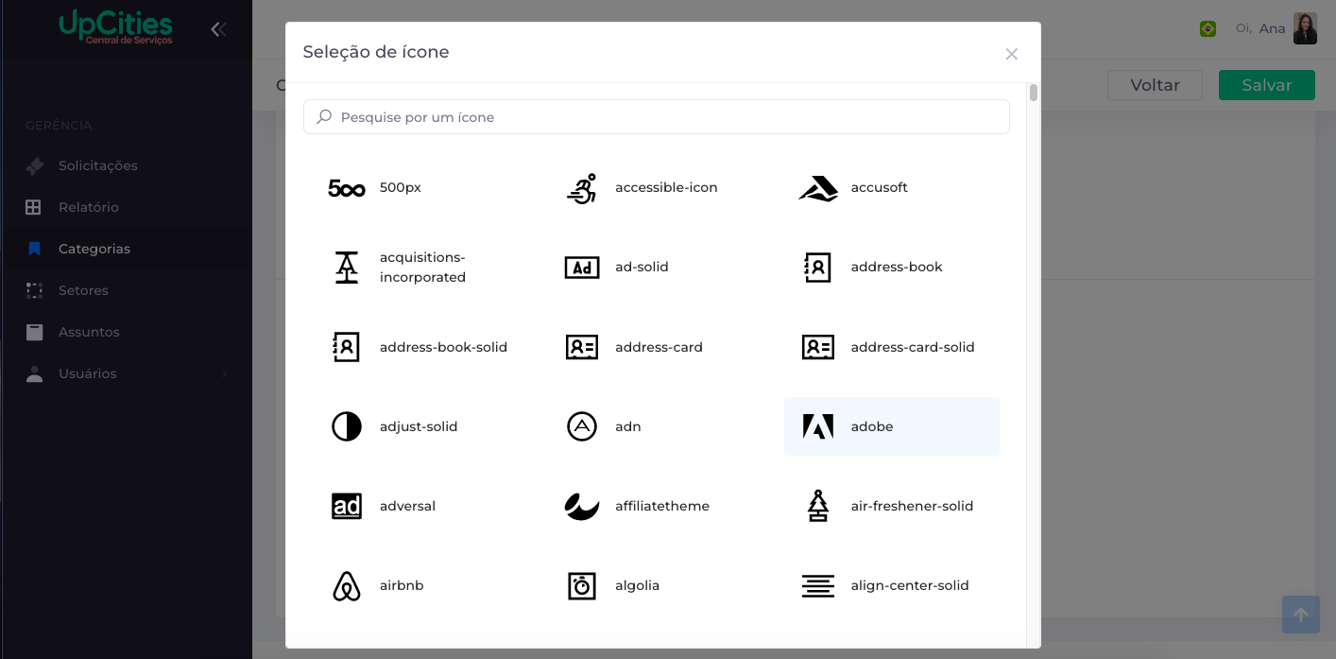
Task: Collapse the sidebar with the double chevron
Action: tap(218, 29)
